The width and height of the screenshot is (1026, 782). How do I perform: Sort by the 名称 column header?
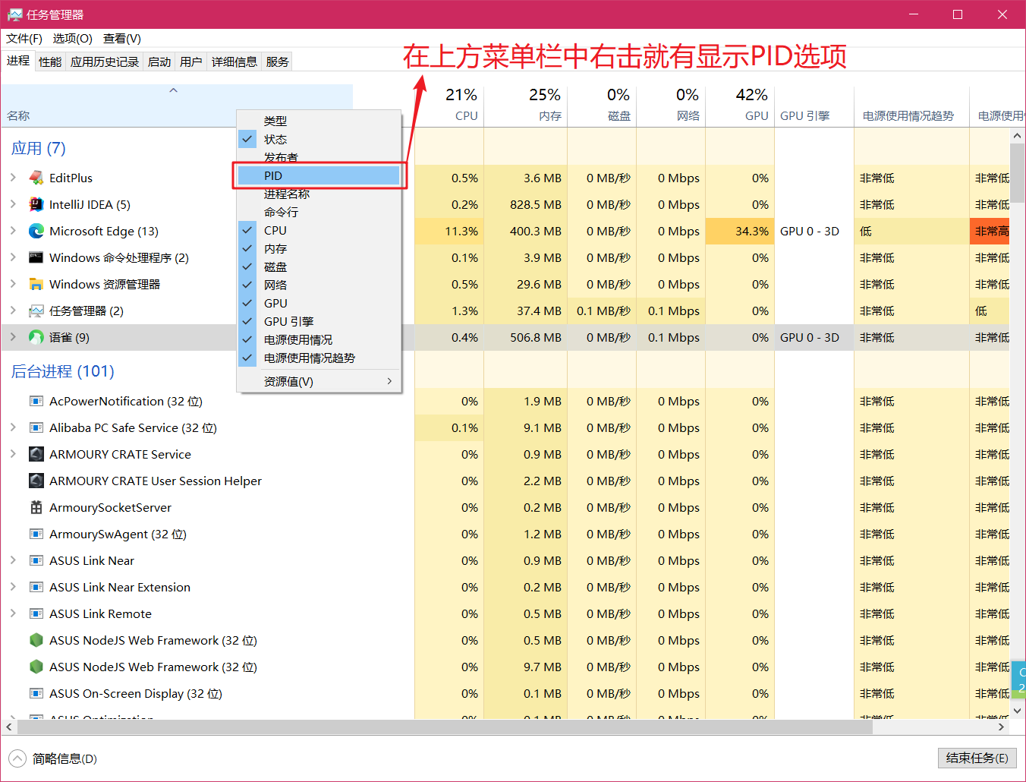[x=177, y=105]
